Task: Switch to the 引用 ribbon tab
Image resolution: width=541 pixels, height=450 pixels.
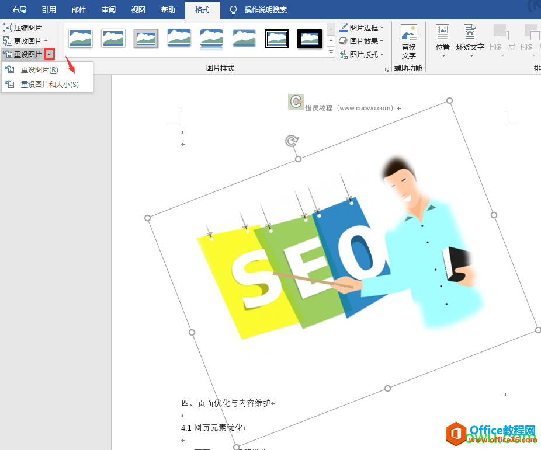Action: [49, 10]
